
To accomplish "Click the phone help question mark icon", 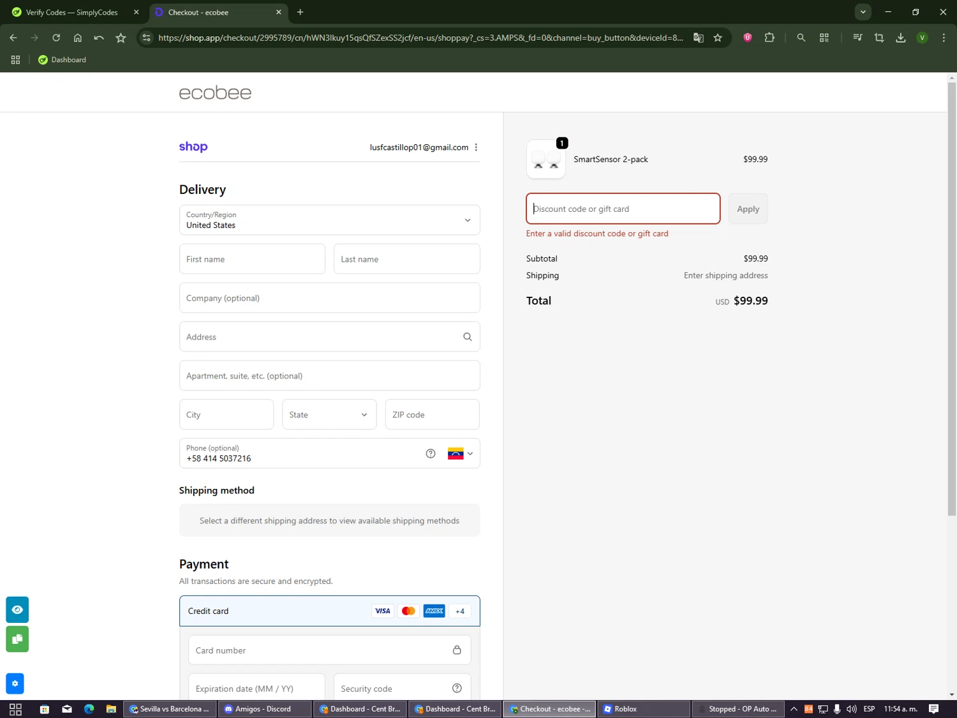I will click(x=431, y=454).
